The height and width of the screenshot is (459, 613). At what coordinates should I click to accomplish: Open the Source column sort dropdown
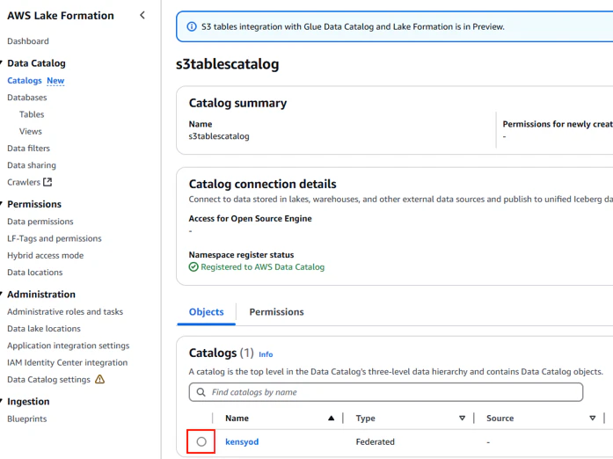pyautogui.click(x=593, y=418)
